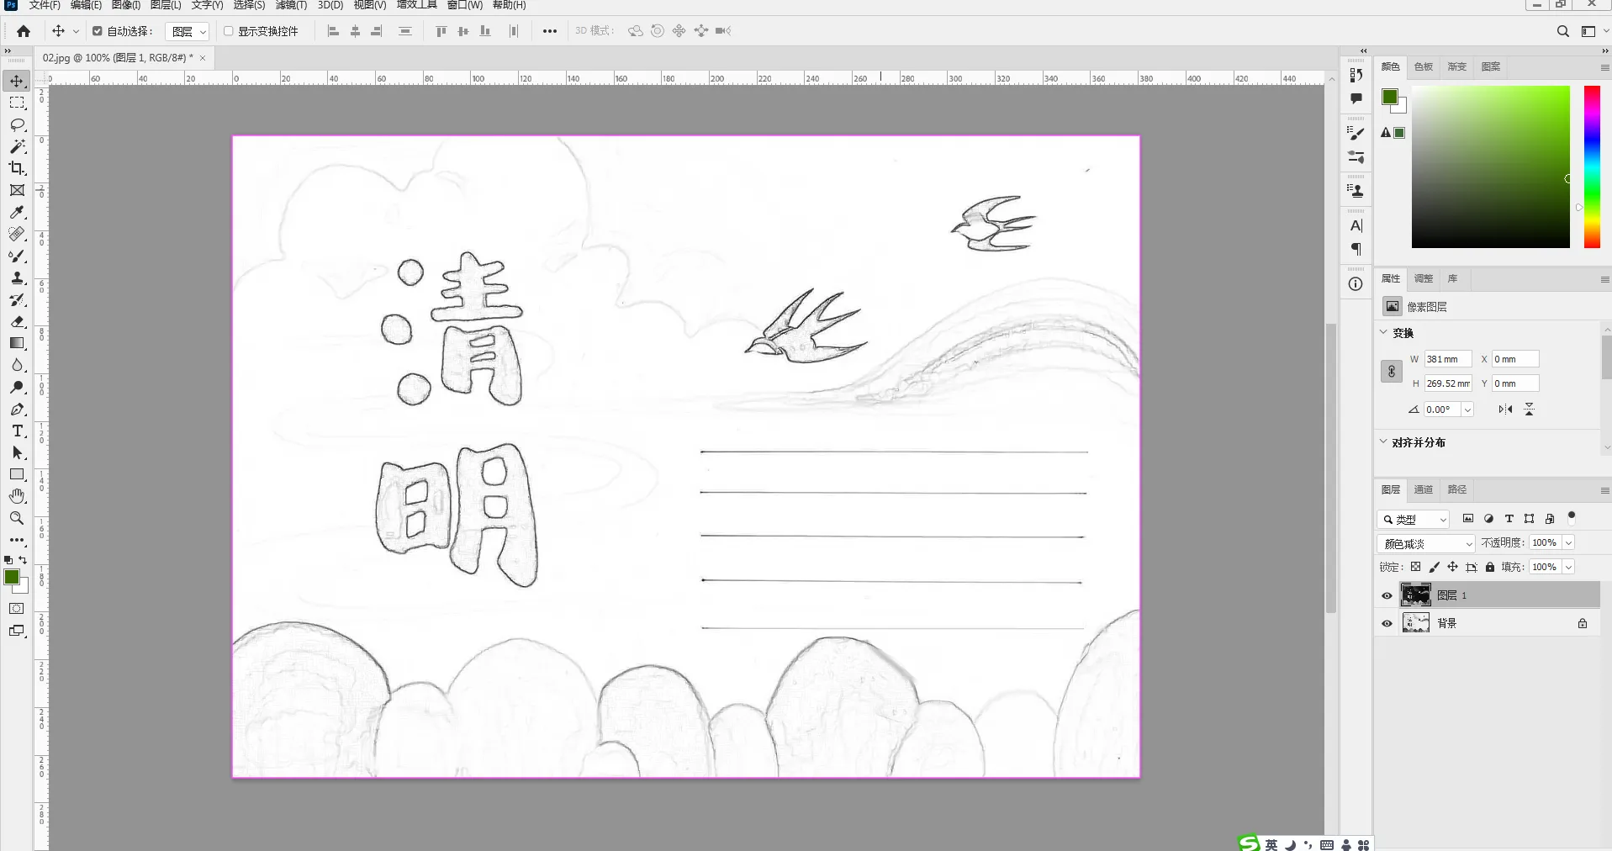Image resolution: width=1612 pixels, height=851 pixels.
Task: Collapse the 对齐并分布 section
Action: [1383, 441]
